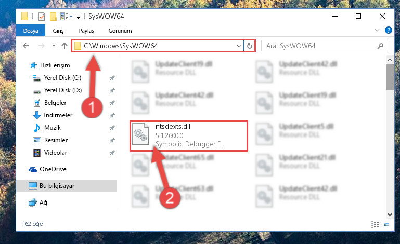The height and width of the screenshot is (244, 400).
Task: Open the Help question mark icon
Action: [x=388, y=30]
